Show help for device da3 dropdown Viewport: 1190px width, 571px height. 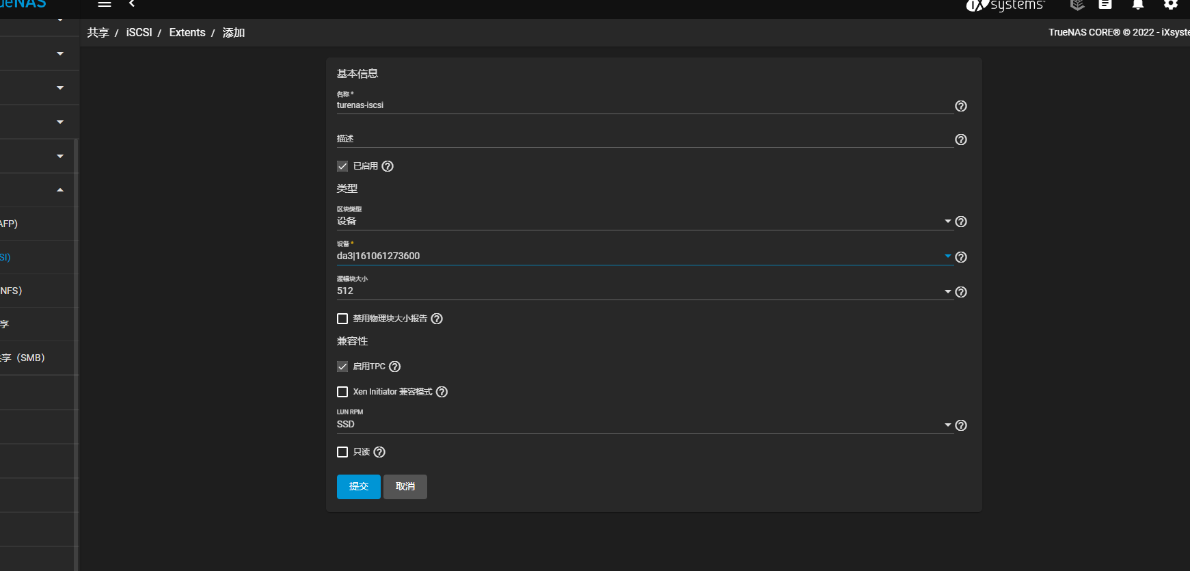tap(961, 257)
